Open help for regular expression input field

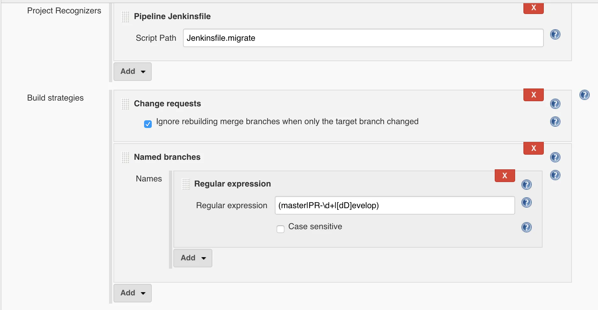point(526,202)
